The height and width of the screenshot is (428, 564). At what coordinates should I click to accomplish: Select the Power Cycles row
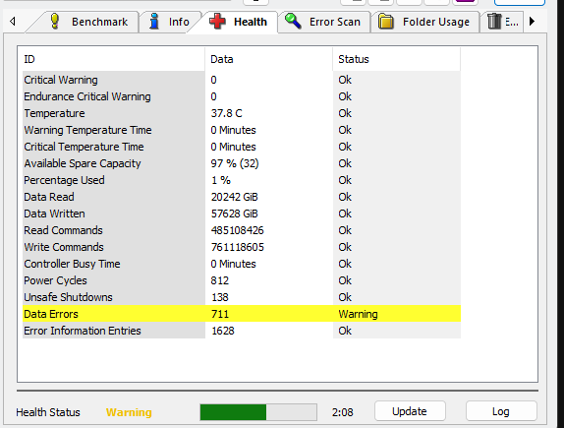(x=242, y=280)
